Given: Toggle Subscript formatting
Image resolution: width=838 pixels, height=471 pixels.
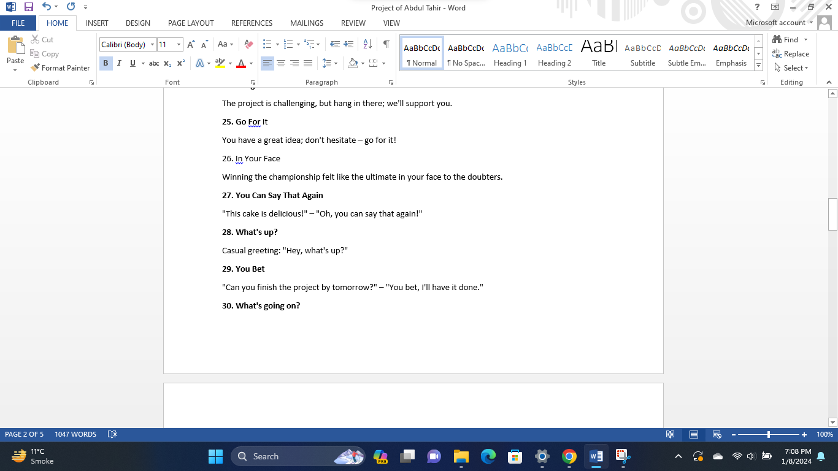Looking at the screenshot, I should [167, 63].
